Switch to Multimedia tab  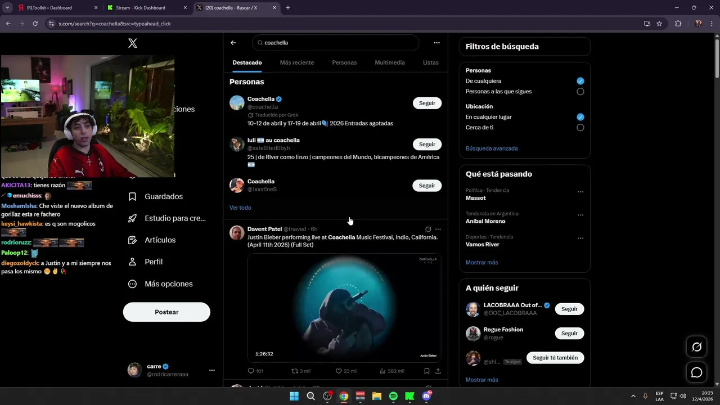click(390, 62)
